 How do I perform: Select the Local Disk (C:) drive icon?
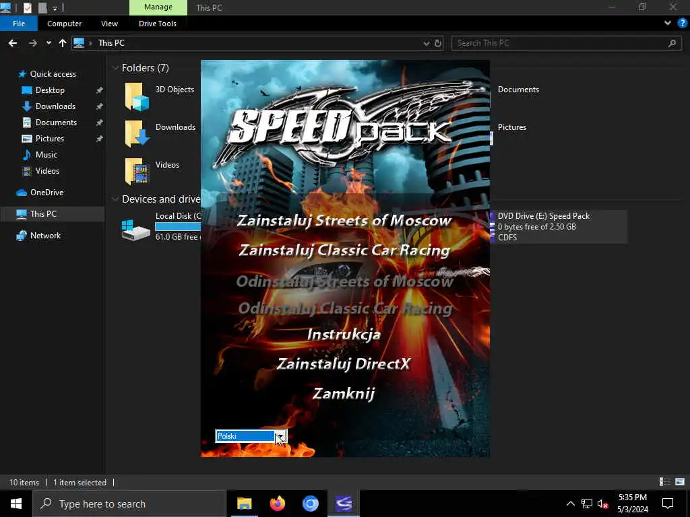point(135,230)
